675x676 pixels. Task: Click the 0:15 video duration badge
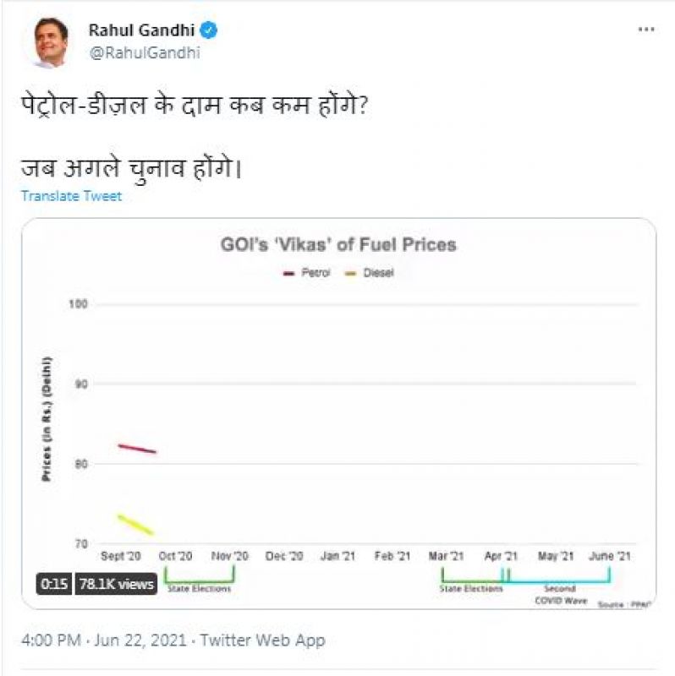(x=54, y=583)
